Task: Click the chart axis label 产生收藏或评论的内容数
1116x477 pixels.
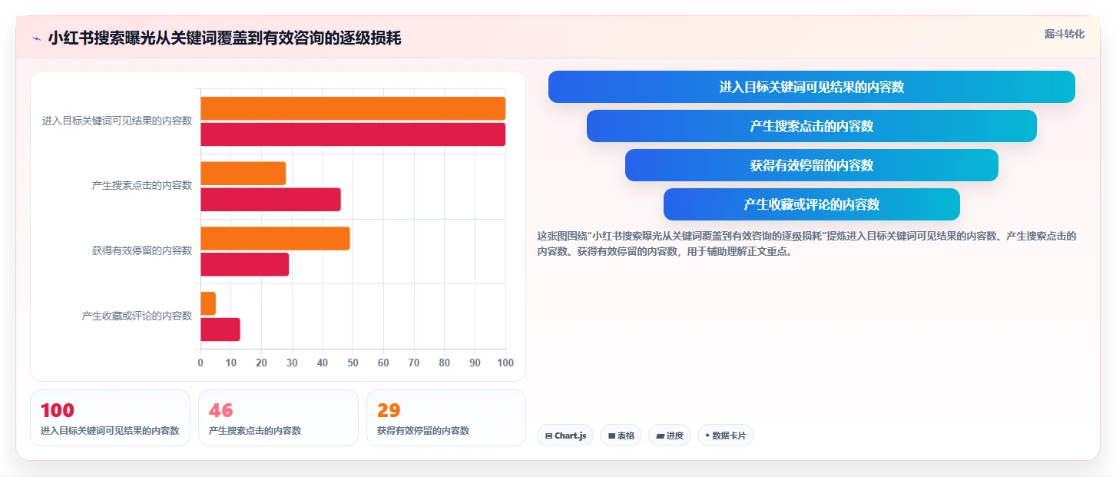Action: [137, 316]
